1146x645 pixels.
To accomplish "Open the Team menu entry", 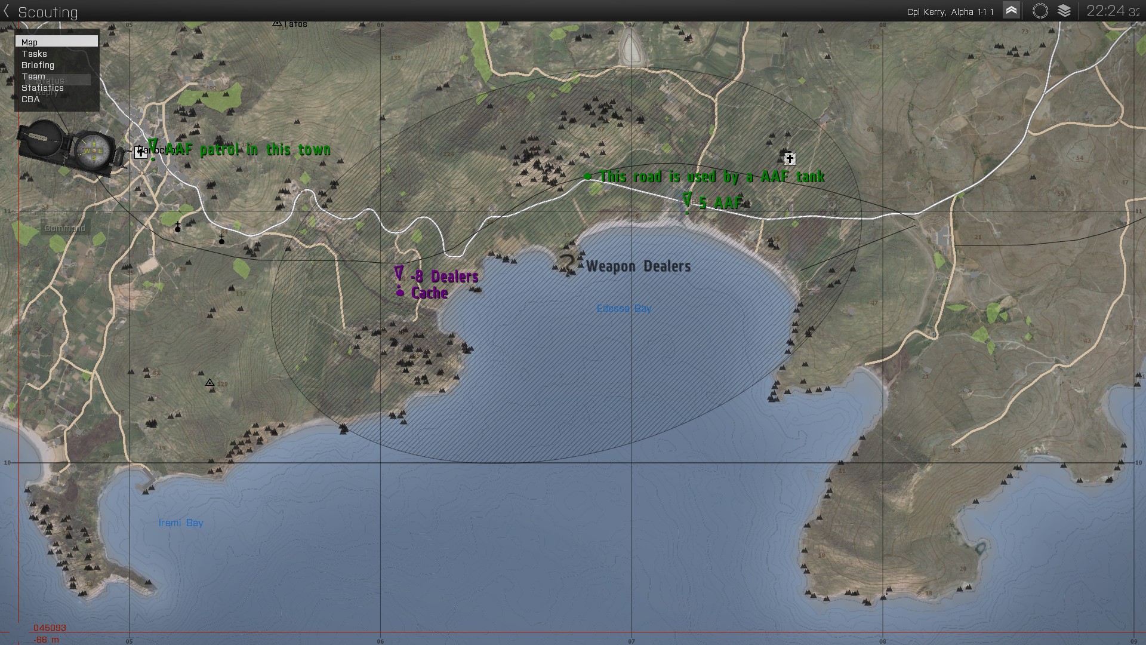I will point(33,76).
